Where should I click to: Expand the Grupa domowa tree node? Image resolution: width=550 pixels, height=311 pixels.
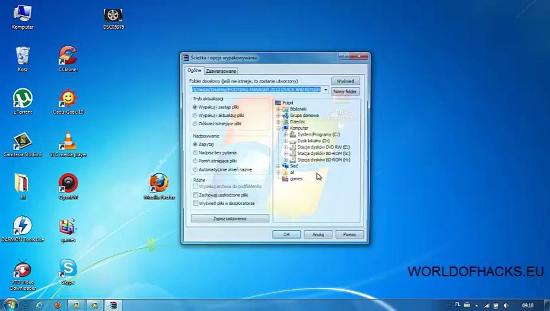point(278,115)
